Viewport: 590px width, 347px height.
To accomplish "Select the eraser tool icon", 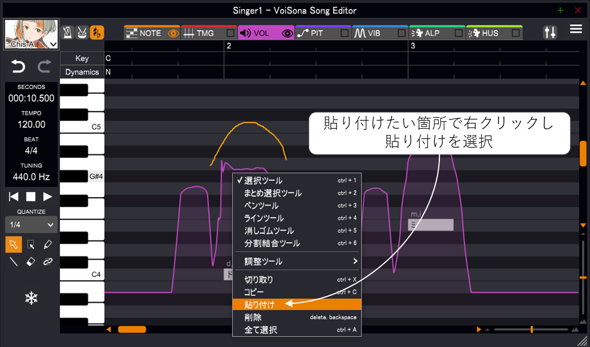I will click(x=31, y=261).
